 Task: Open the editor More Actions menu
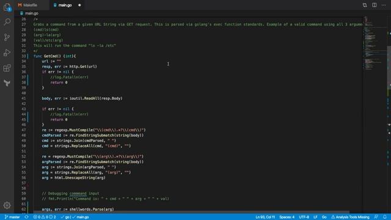384,5
